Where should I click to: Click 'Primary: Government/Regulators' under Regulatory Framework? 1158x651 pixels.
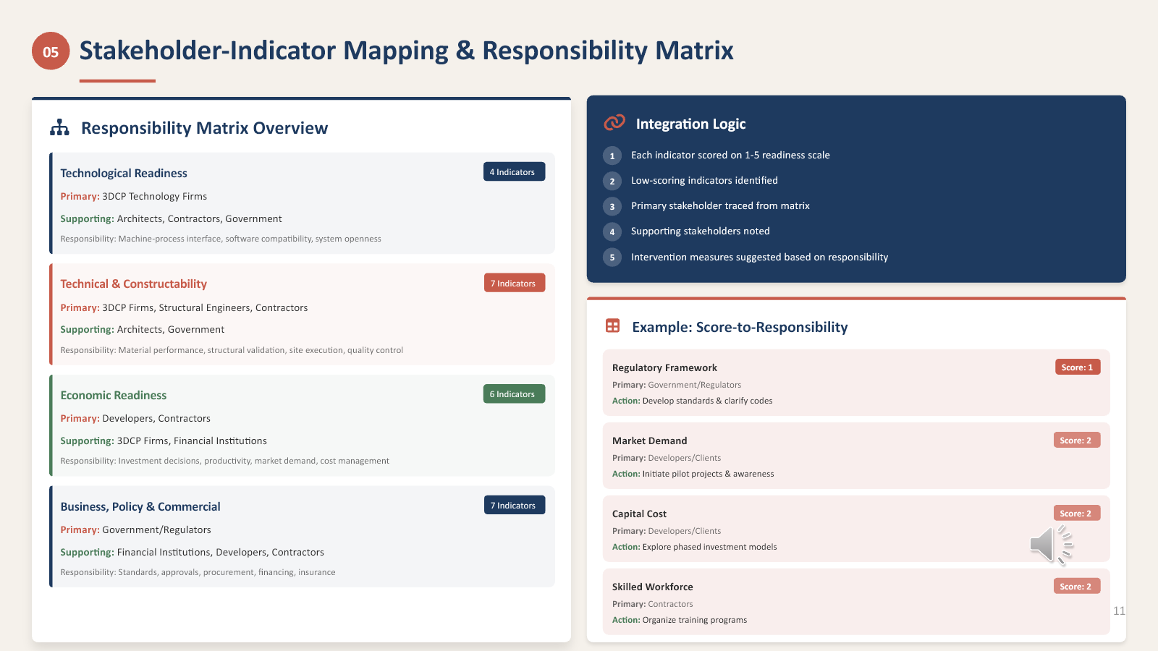pos(677,385)
